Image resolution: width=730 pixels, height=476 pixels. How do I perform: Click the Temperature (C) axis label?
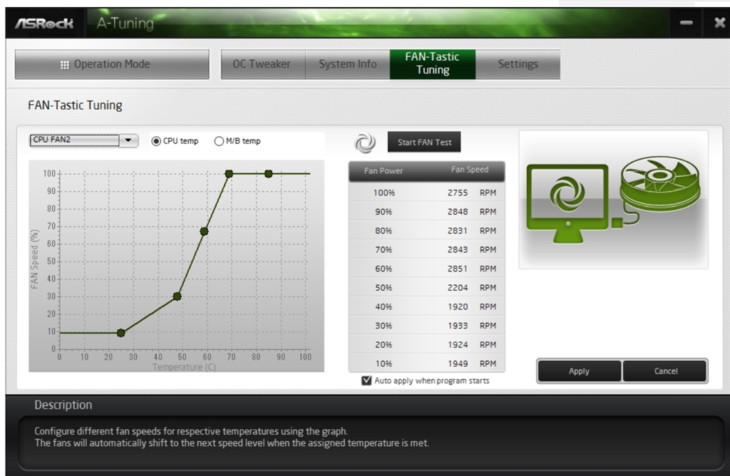click(x=185, y=367)
